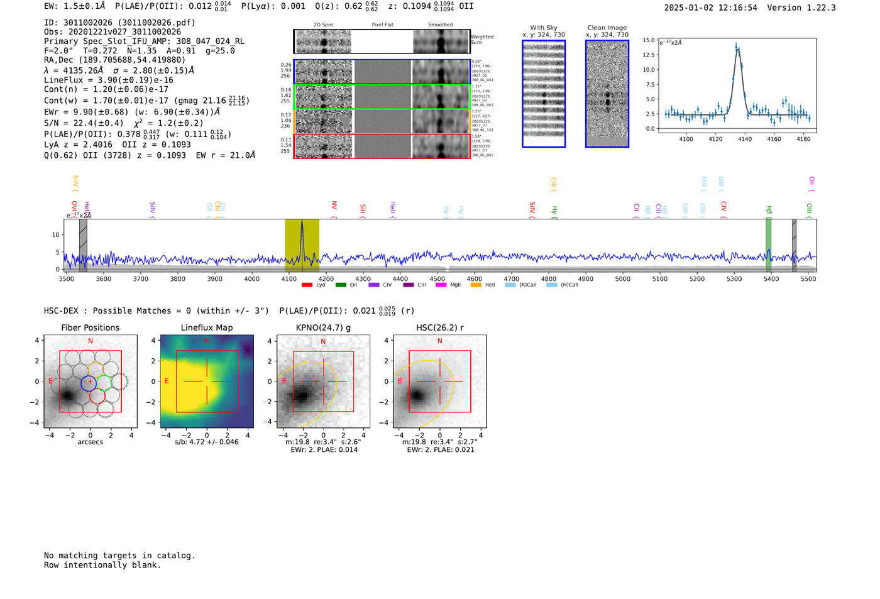Click the green Hβ band in spectrum

[x=768, y=245]
